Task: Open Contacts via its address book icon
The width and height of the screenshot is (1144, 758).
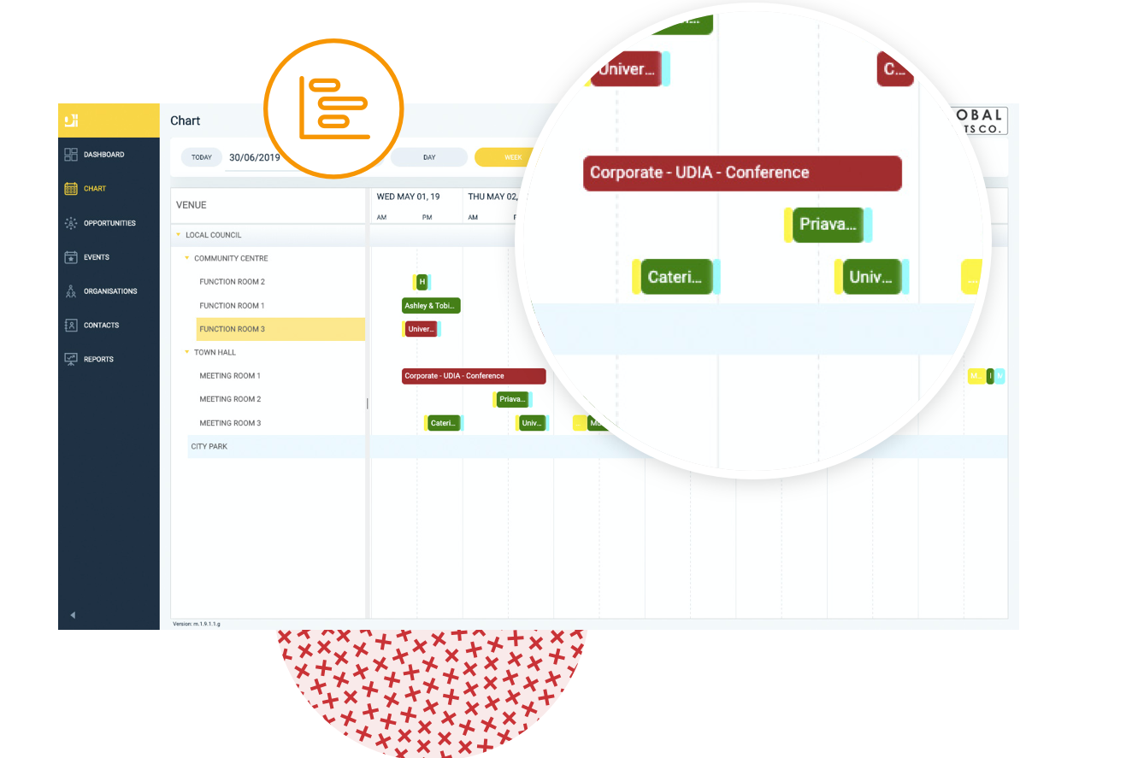Action: 72,326
